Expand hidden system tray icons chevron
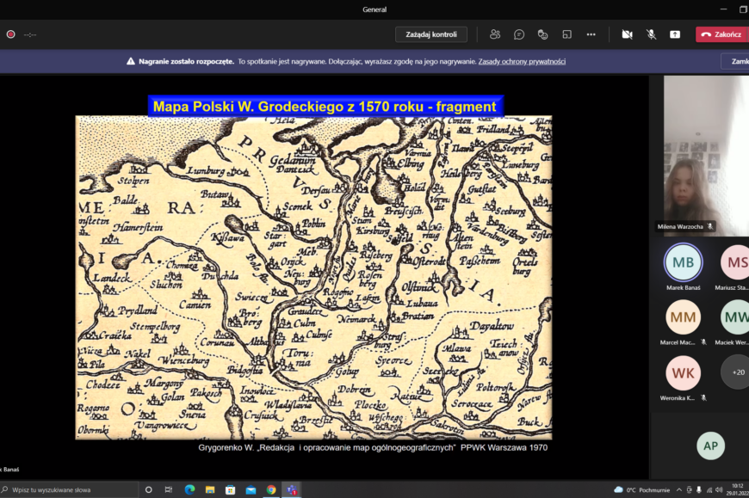The image size is (749, 498). pyautogui.click(x=678, y=490)
